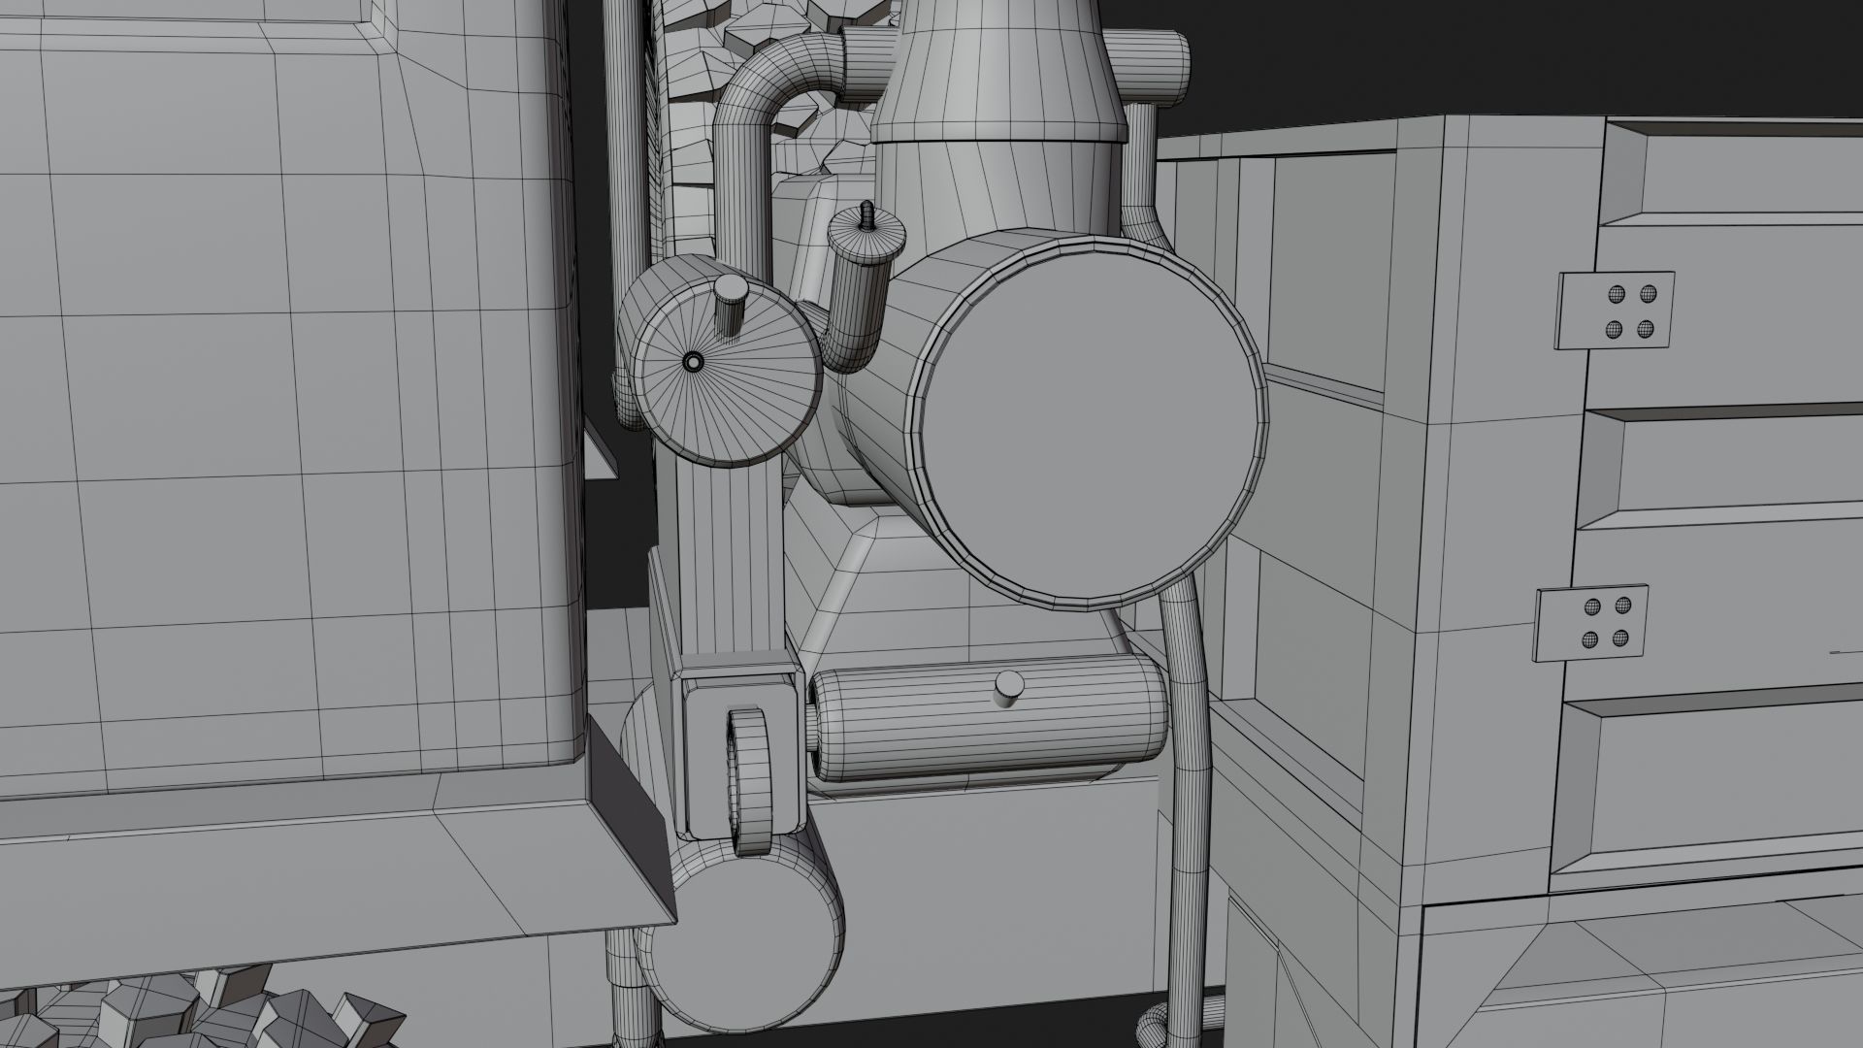Select the lower four-hole hinge plate
Image resolution: width=1863 pixels, height=1048 pixels.
tap(1591, 623)
